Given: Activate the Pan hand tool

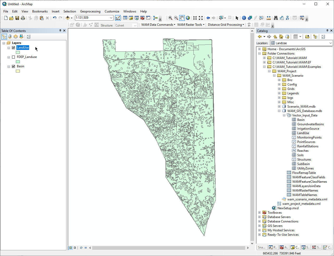Looking at the screenshot, I should pos(182,18).
